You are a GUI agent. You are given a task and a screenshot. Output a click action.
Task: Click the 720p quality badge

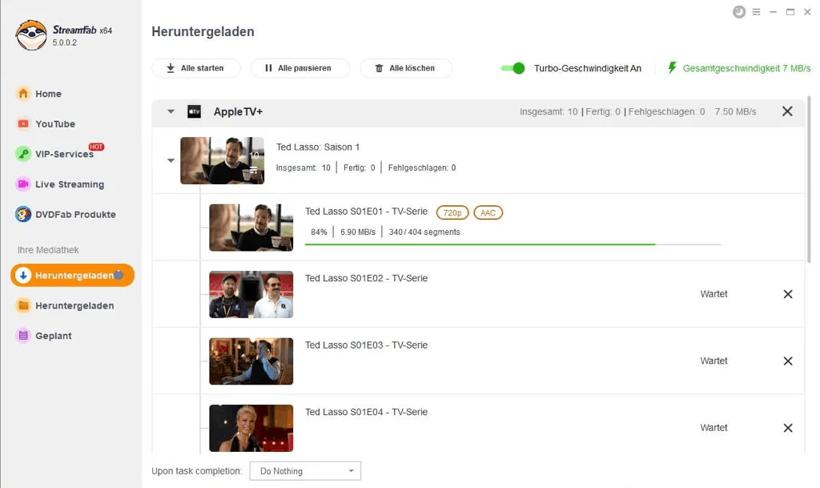tap(452, 213)
